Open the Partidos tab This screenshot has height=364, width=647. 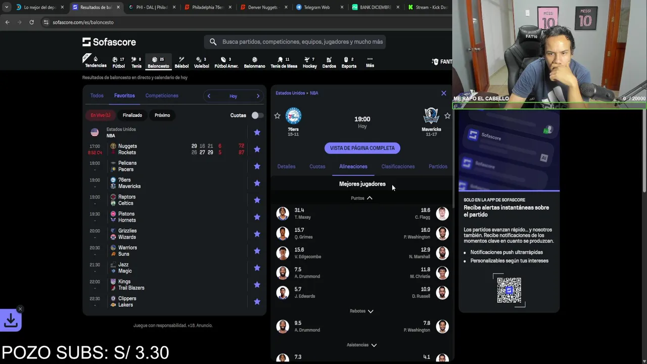438,166
